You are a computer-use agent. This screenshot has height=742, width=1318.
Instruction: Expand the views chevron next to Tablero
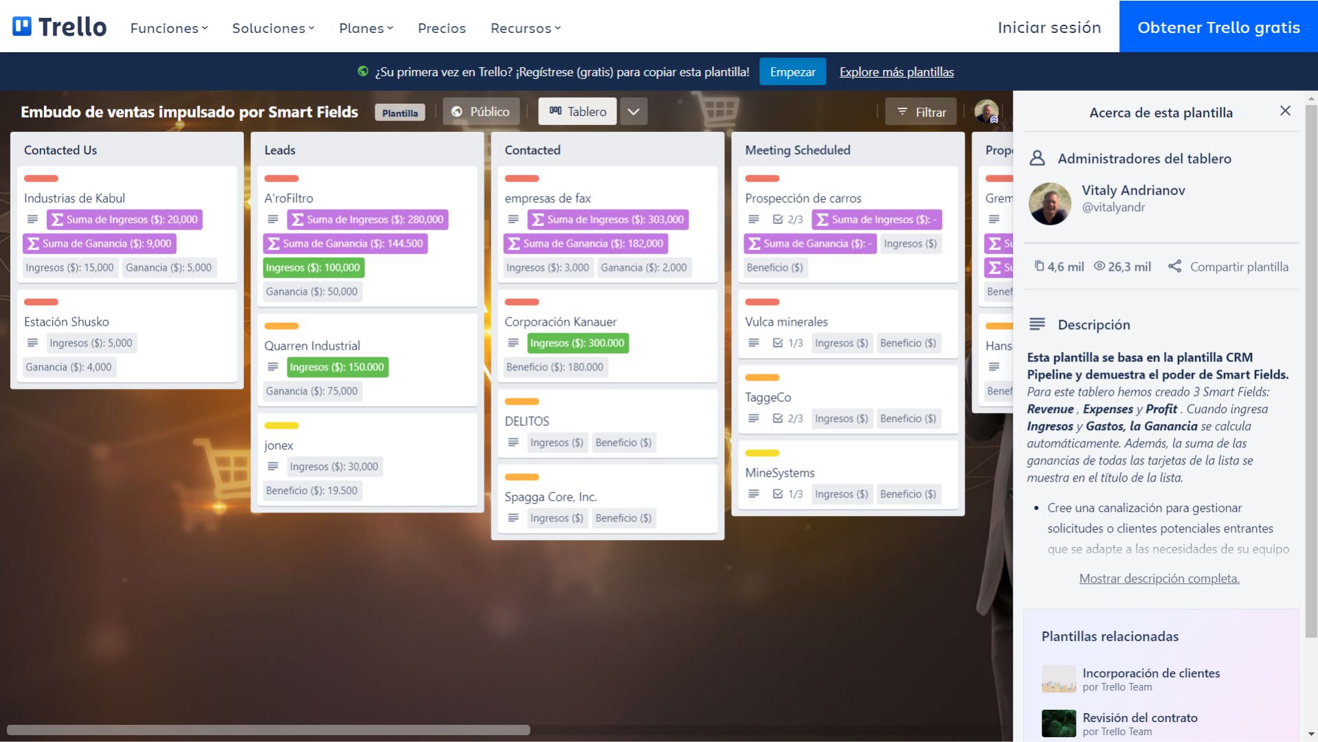coord(634,111)
